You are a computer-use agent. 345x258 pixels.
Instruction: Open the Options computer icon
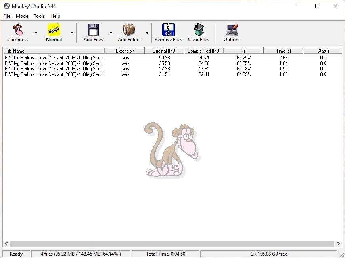(232, 30)
